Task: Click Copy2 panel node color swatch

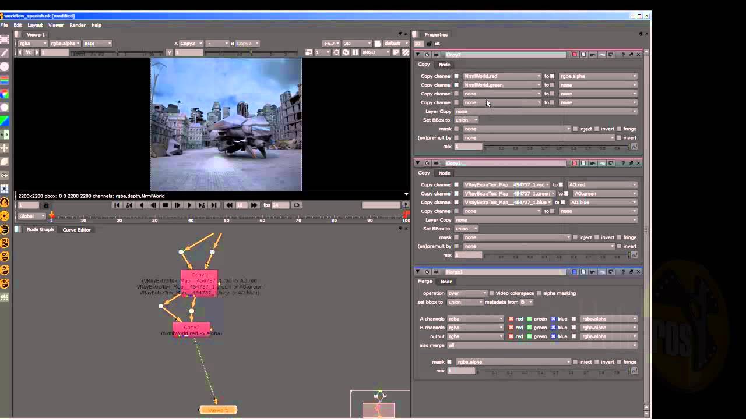Action: (575, 55)
